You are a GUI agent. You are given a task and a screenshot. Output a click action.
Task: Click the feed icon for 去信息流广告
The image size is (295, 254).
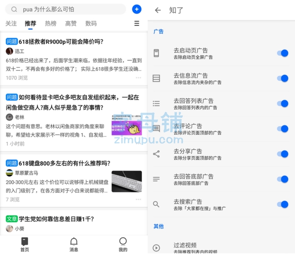[x=156, y=78]
